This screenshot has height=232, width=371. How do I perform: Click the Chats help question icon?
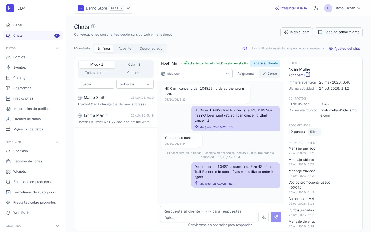[x=93, y=26]
